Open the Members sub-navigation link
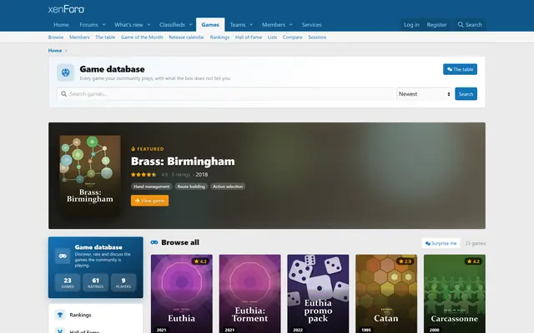 [79, 37]
